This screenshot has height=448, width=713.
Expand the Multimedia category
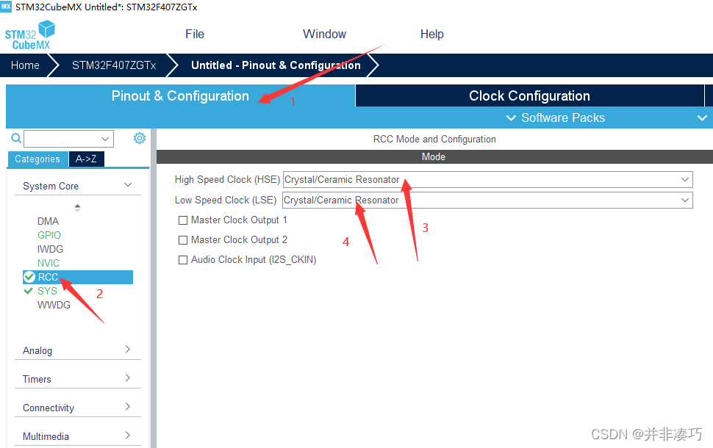(x=128, y=435)
